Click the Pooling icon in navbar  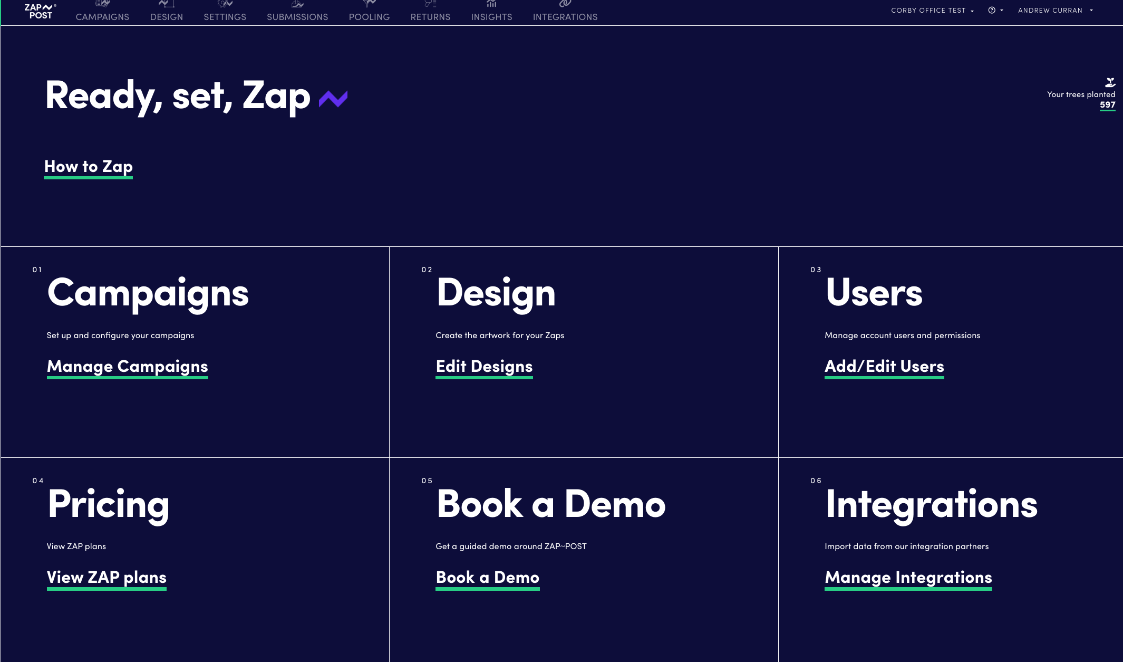[x=369, y=4]
